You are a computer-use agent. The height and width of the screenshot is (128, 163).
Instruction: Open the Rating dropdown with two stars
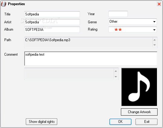click(133, 30)
